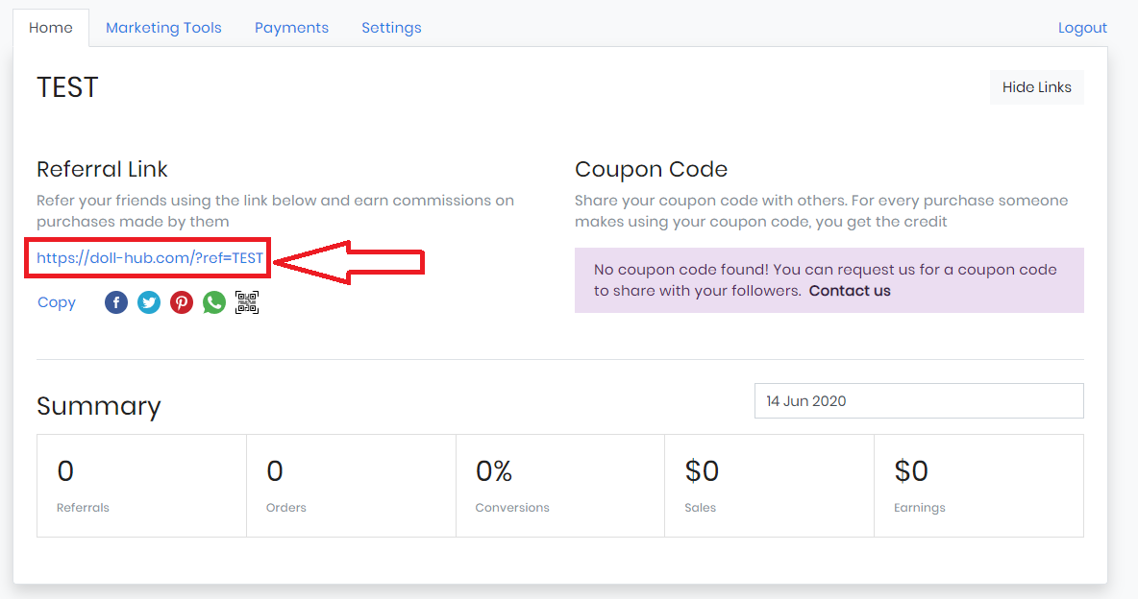Viewport: 1138px width, 599px height.
Task: Go to the Payments tab
Action: 291,28
